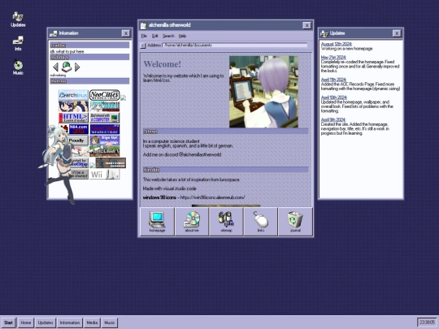Screen dimensions: 439x329
Task: Close the Updates window
Action: pyautogui.click(x=397, y=33)
